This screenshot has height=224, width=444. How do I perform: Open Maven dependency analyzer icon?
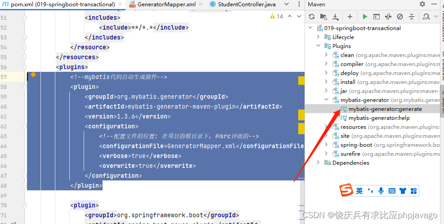click(x=426, y=17)
